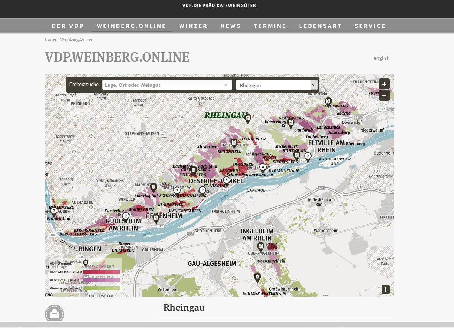Select the winery pin at Pares Horn
This screenshot has height=328, width=454.
(261, 247)
